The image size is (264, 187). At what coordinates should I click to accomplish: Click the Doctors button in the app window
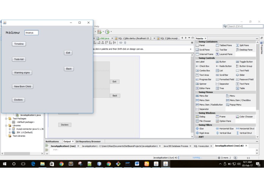(18, 100)
